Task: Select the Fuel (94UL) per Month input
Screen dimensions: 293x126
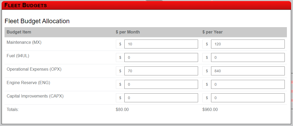Action: point(161,57)
